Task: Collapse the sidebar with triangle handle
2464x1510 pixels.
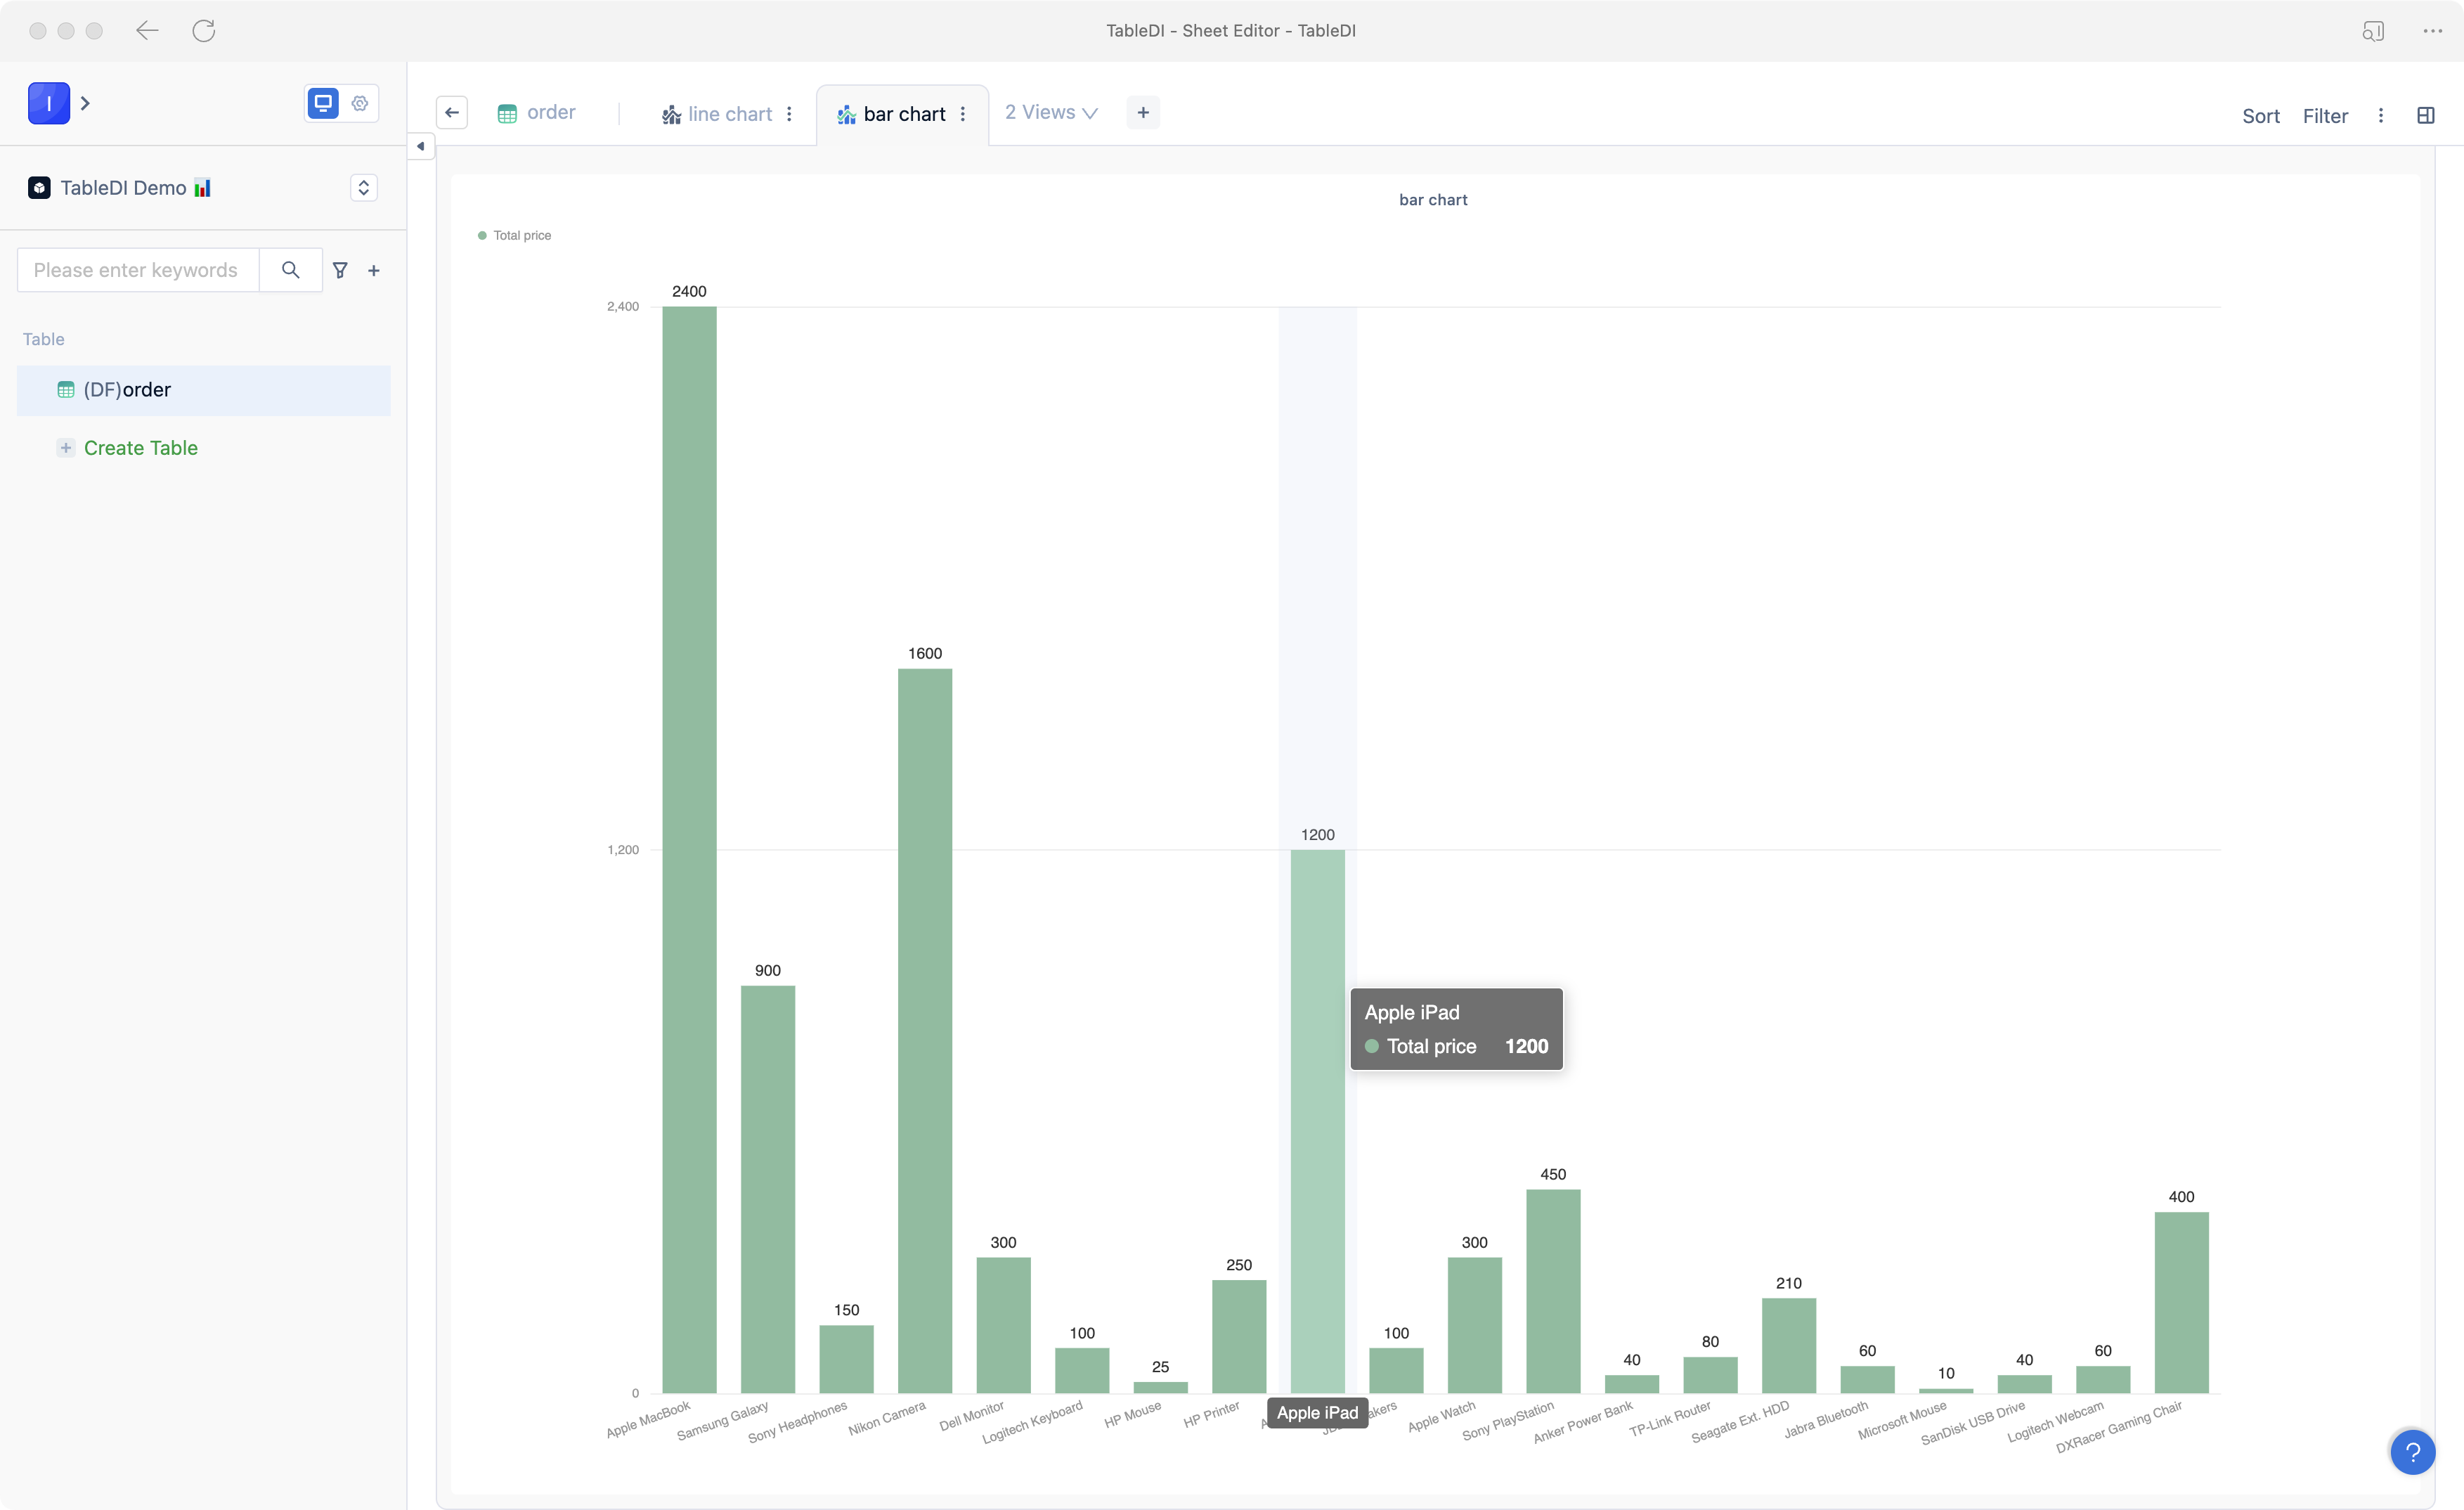Action: (x=420, y=147)
